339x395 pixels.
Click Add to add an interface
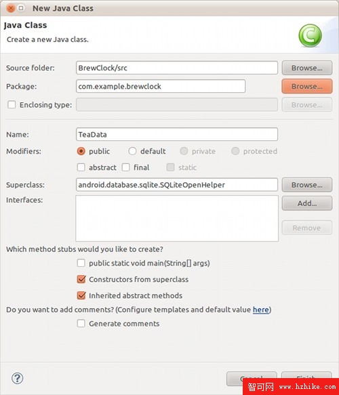click(306, 203)
